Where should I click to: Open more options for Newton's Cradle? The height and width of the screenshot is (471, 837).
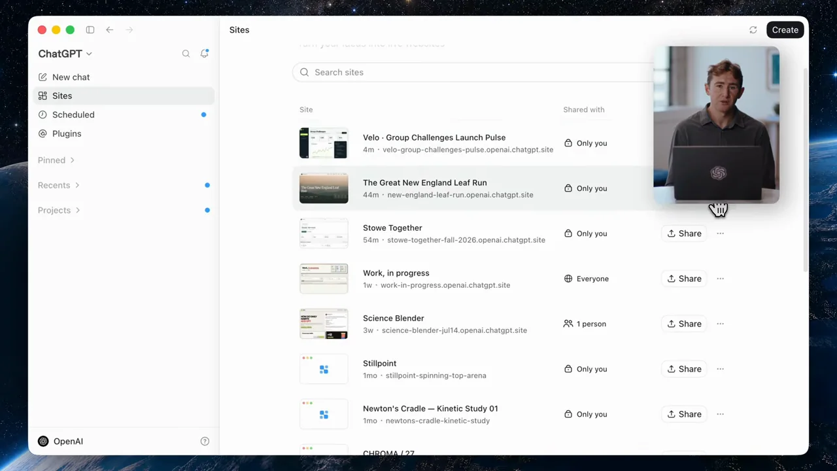[x=720, y=414]
